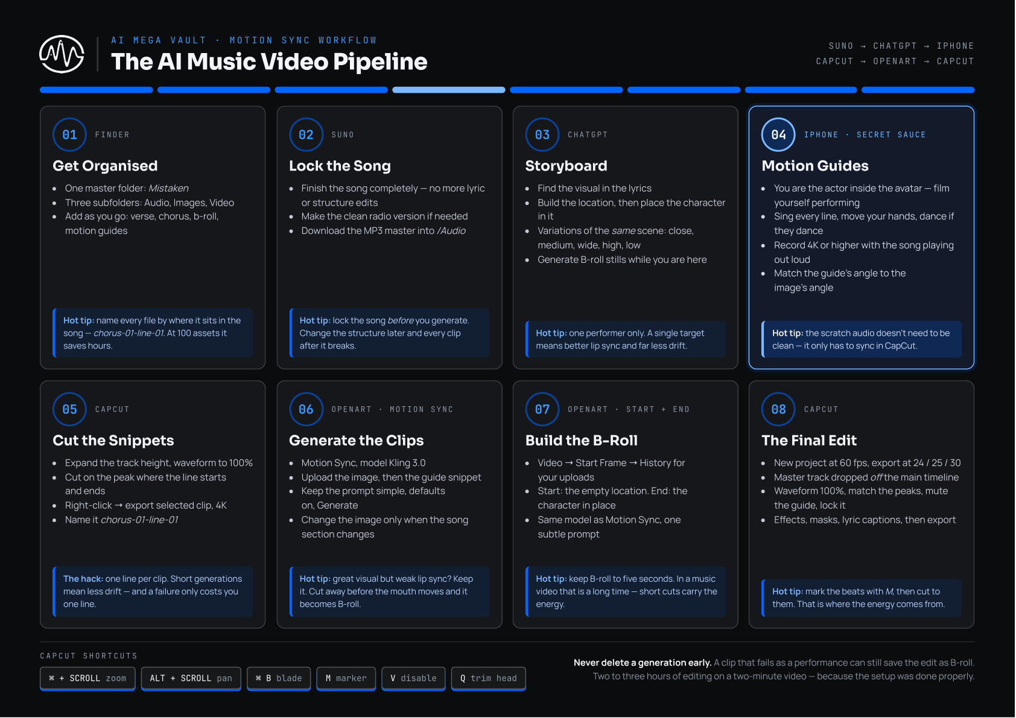Click the Storyboard heading
The image size is (1016, 718).
coord(566,166)
